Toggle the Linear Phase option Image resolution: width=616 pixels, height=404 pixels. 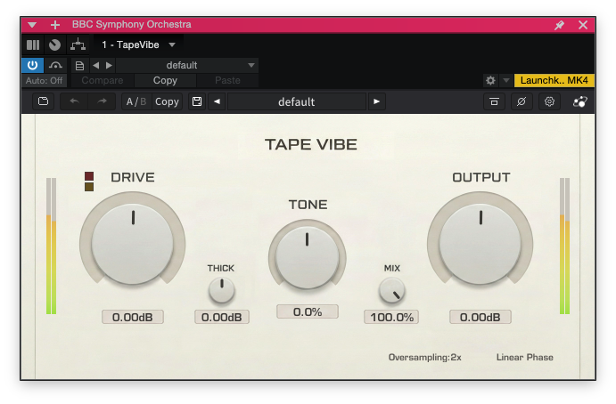coord(524,358)
